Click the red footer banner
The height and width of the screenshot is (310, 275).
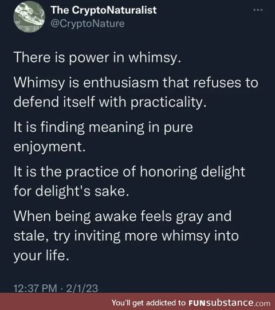137,301
